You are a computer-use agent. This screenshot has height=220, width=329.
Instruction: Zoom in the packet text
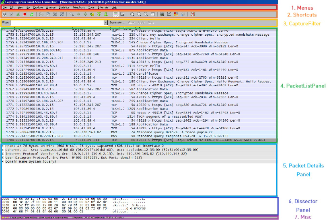click(132, 14)
